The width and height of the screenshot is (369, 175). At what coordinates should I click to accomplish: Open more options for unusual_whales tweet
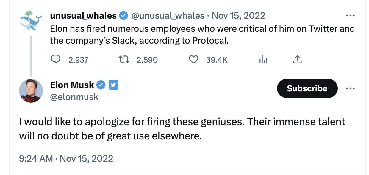350,15
